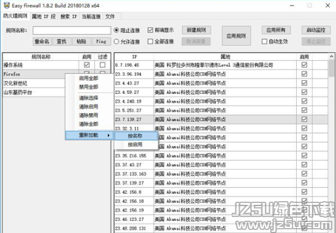Viewport: 336px width, 233px height.
Task: Click the 过滤 column header in rules list
Action: [x=102, y=57]
